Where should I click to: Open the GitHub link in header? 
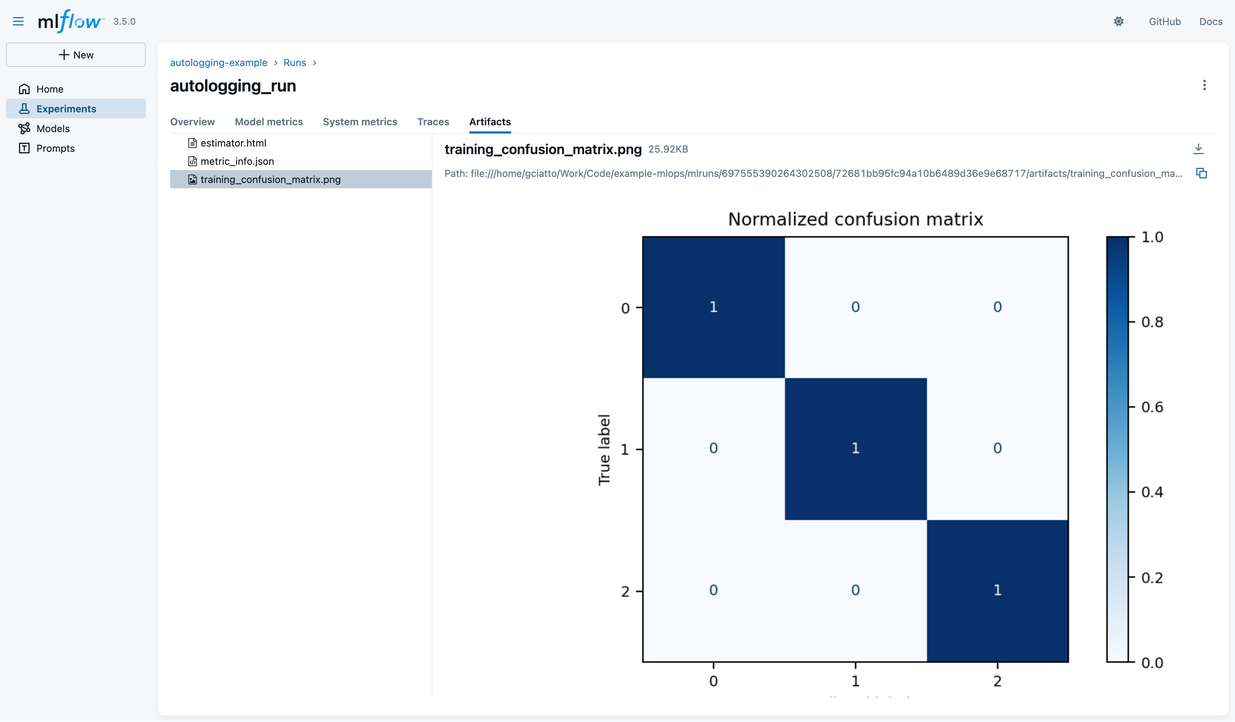(1164, 22)
